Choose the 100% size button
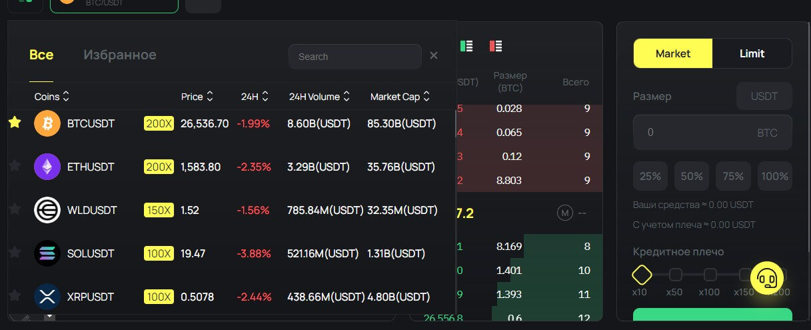 [x=774, y=177]
